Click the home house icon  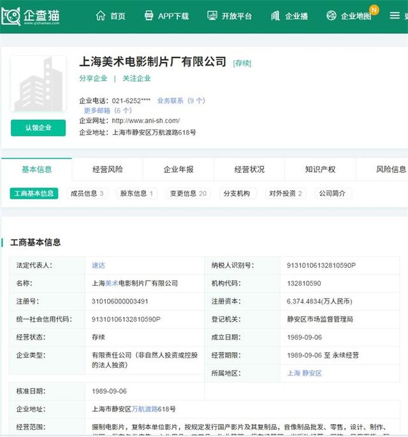[x=101, y=16]
